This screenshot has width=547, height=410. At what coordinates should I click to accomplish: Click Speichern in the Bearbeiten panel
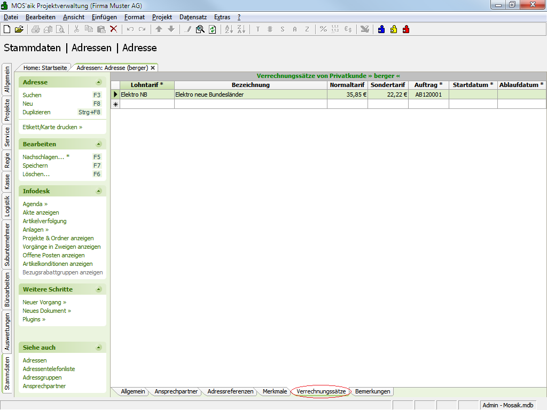(x=35, y=165)
